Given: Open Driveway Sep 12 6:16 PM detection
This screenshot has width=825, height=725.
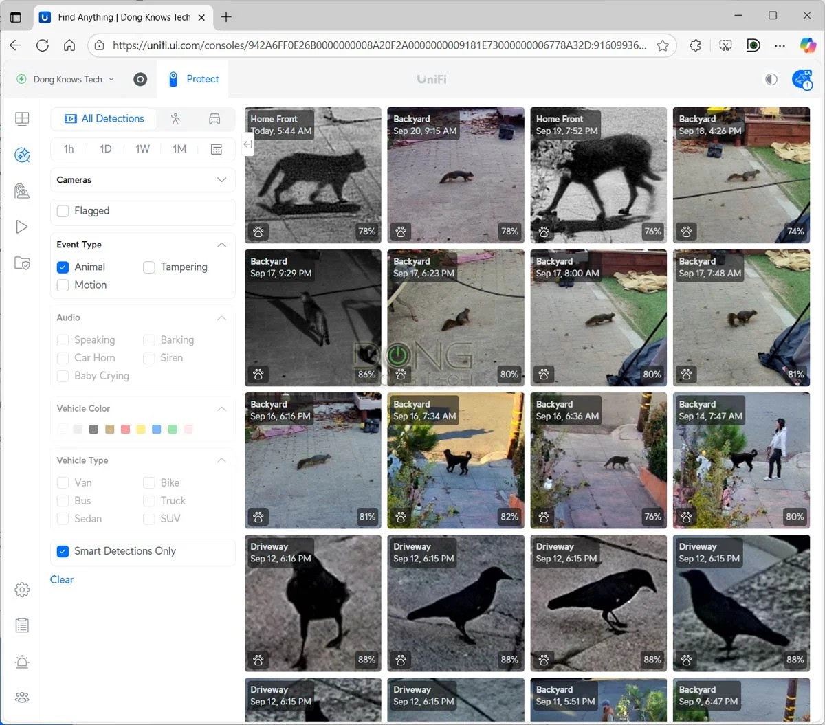Looking at the screenshot, I should click(x=313, y=603).
